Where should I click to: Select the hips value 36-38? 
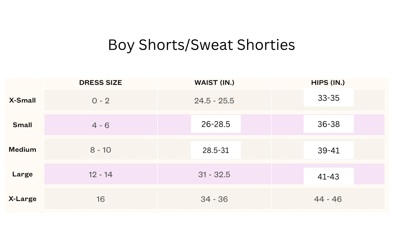coord(329,124)
